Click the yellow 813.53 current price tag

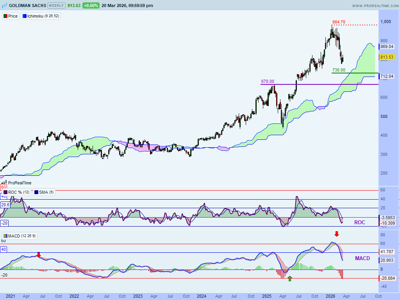[387, 57]
